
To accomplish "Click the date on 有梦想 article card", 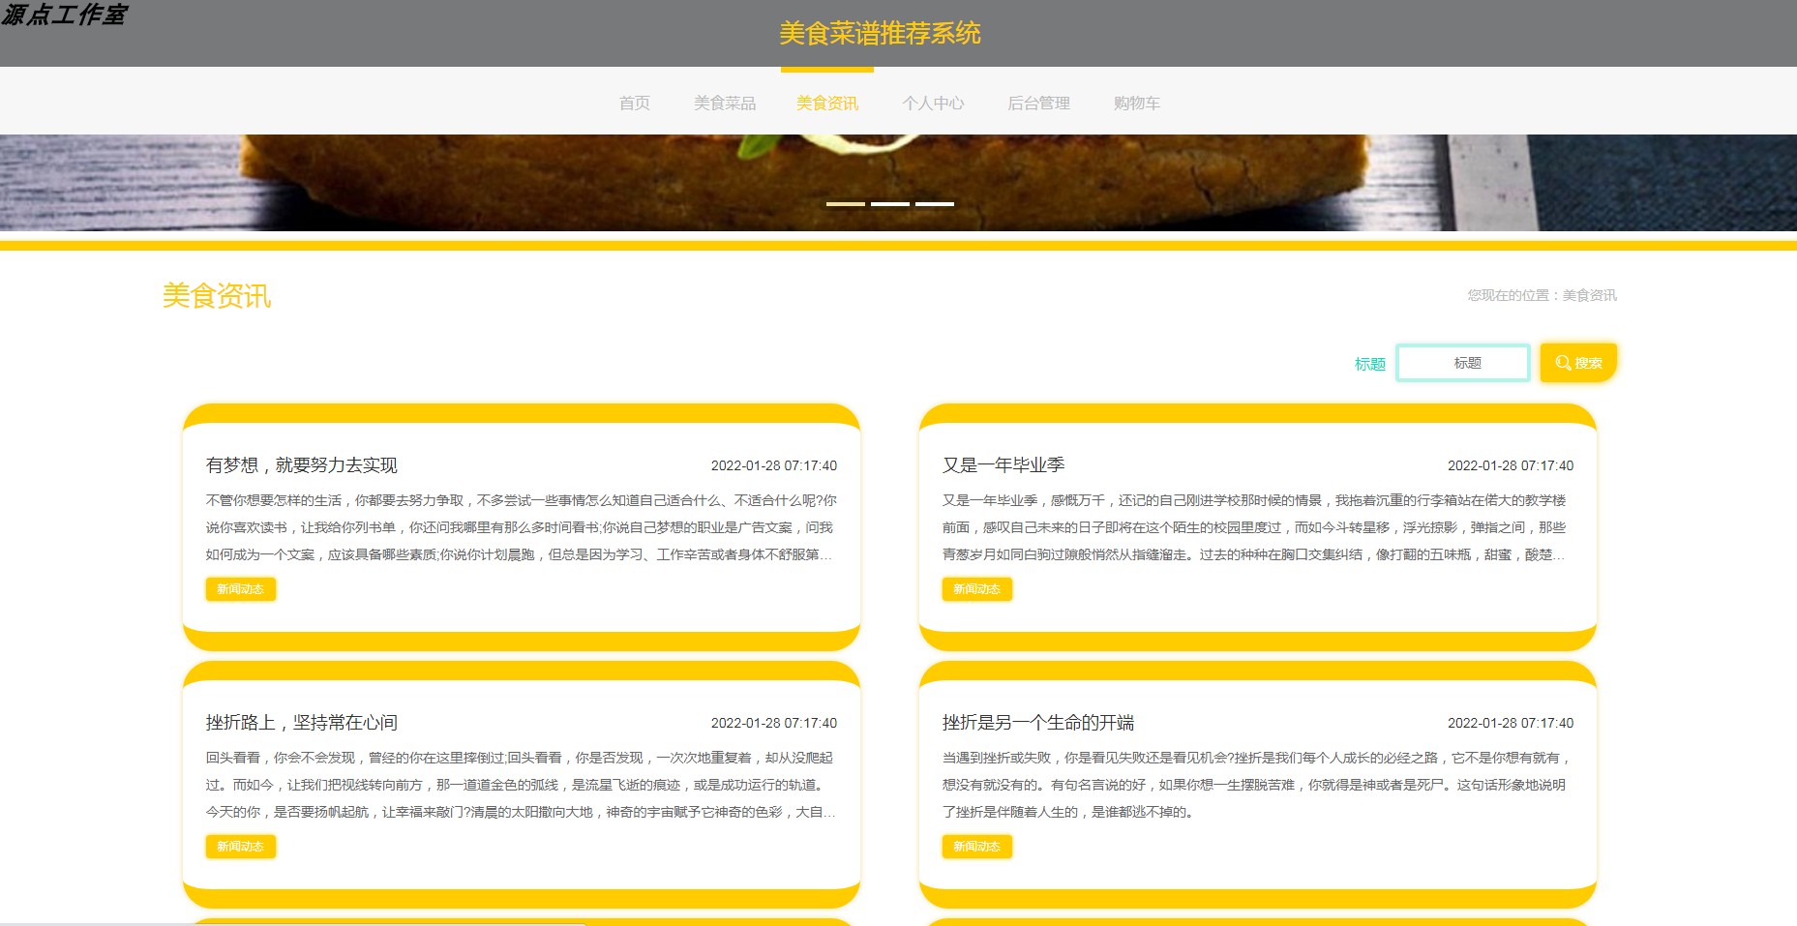I will [774, 465].
